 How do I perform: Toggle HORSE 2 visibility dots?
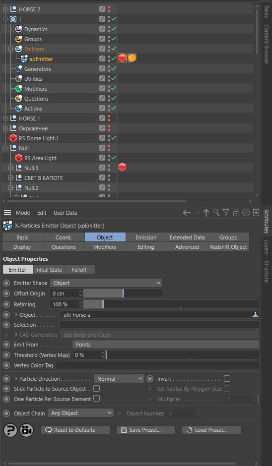click(x=109, y=9)
